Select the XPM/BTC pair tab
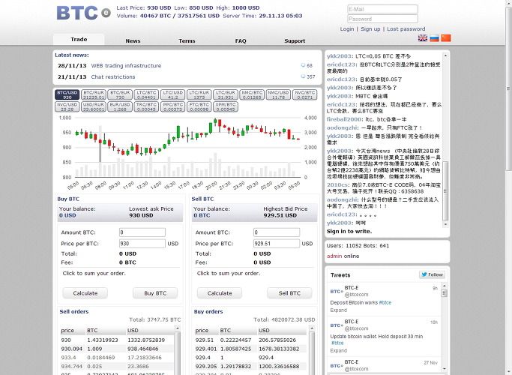This screenshot has width=512, height=375. [226, 106]
